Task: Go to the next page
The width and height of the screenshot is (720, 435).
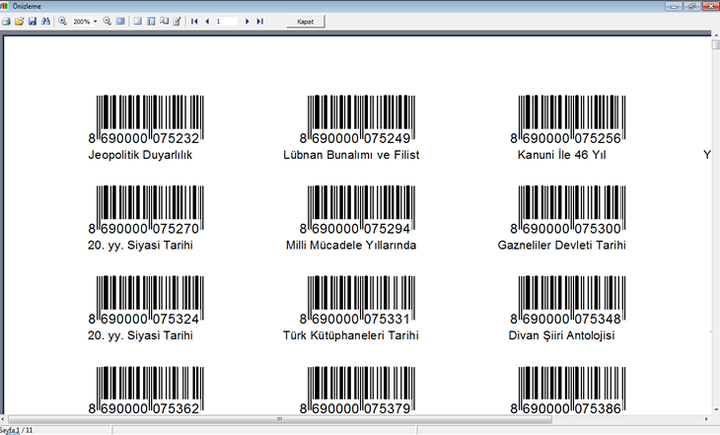Action: (247, 21)
